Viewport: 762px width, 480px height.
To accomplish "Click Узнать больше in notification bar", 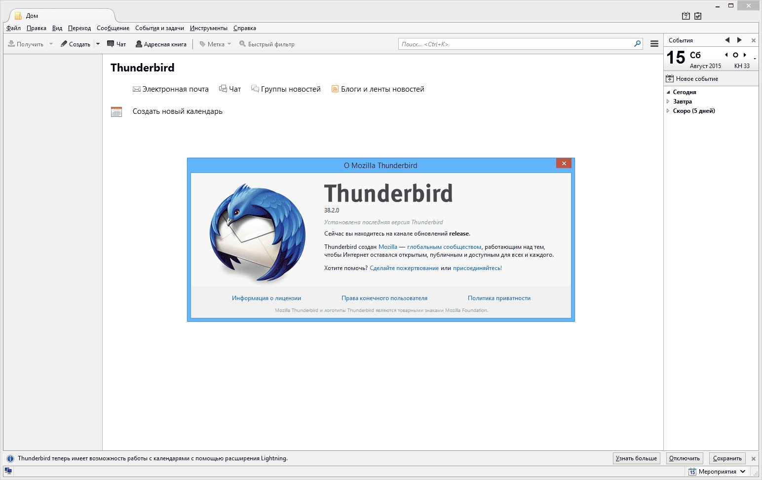I will [636, 458].
